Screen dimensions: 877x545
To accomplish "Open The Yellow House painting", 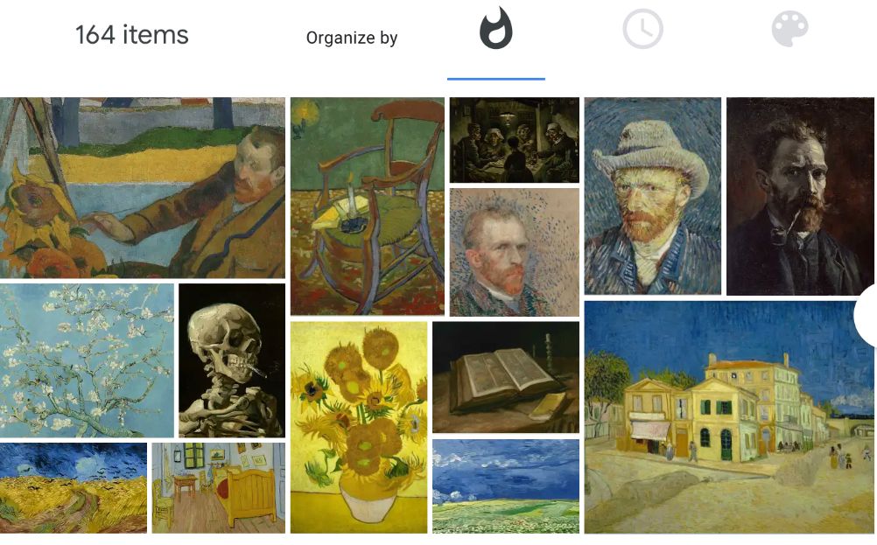I will pyautogui.click(x=729, y=417).
